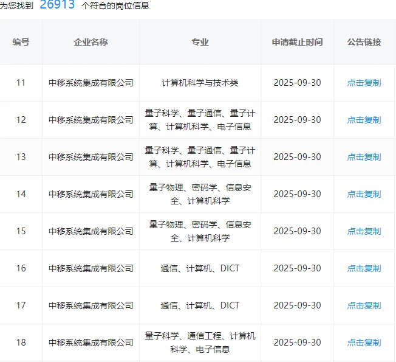Click major cell of row 12
The image size is (396, 362).
tap(200, 120)
